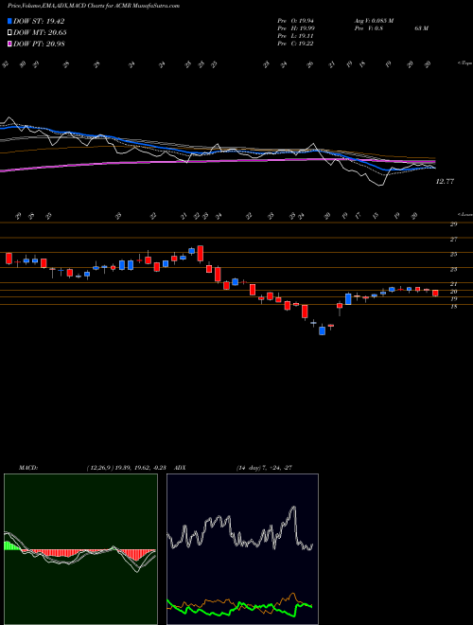473x625 pixels.
Task: Click the magenta DOW PT legend swatch
Action: [x=9, y=44]
